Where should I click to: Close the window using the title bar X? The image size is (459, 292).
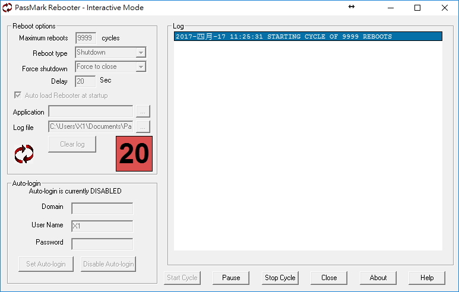point(444,8)
